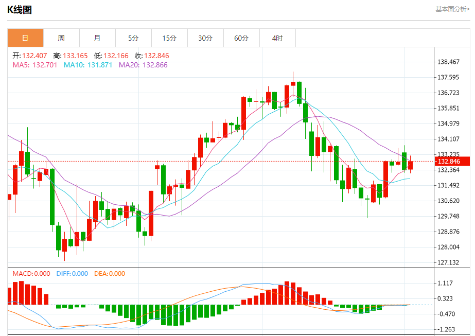Click the MACD value label

click(x=31, y=274)
